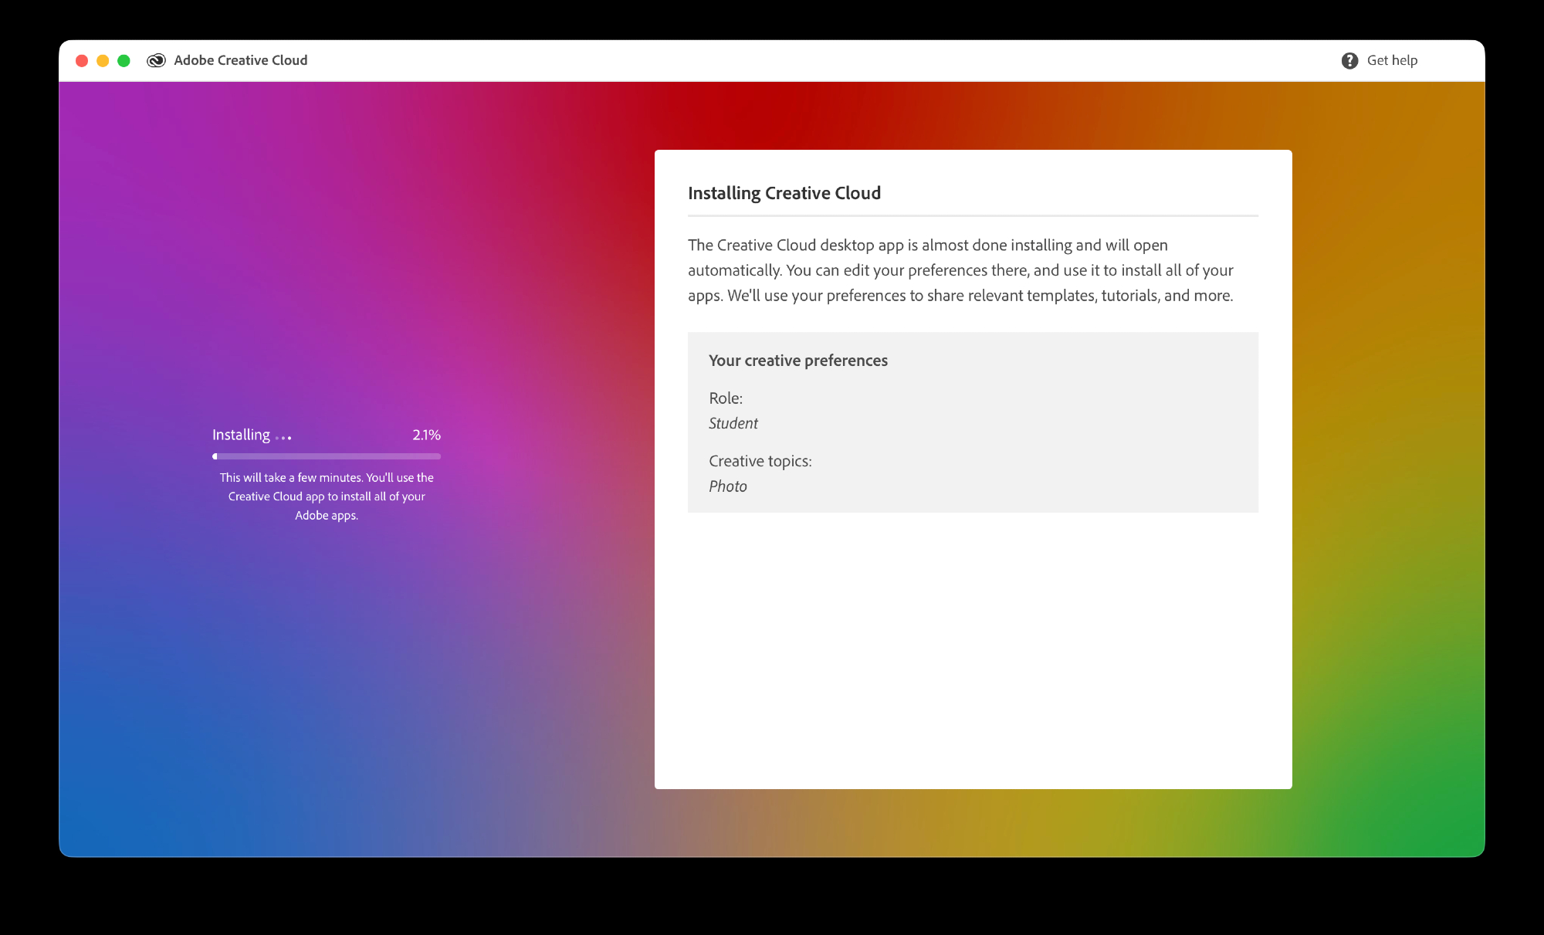Maximize the window with the green button
Screen dimensions: 1544x935
[x=124, y=60]
